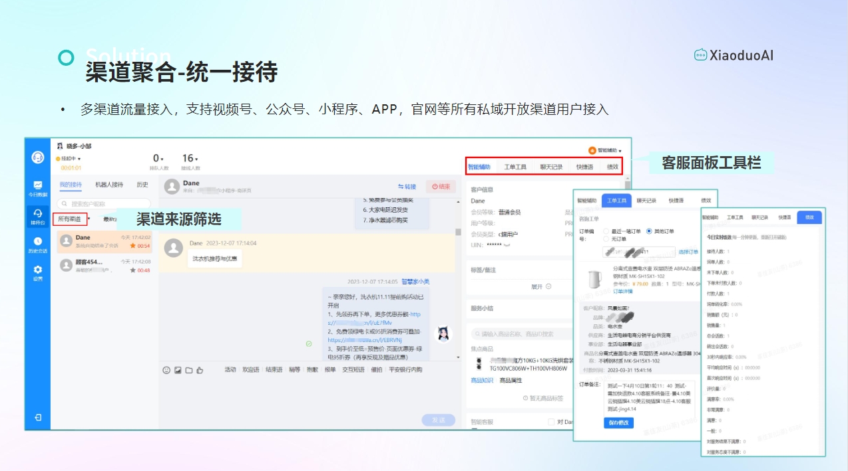
Task: Open the 历史 tab in conversation list
Action: (142, 184)
